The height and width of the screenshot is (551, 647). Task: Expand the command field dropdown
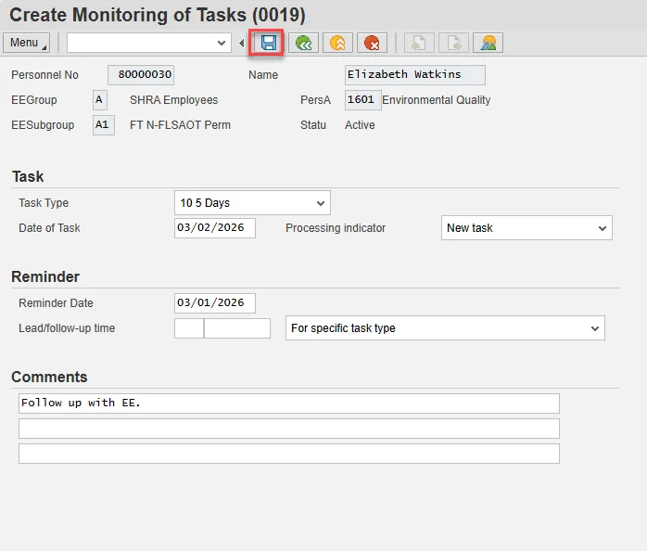click(222, 43)
